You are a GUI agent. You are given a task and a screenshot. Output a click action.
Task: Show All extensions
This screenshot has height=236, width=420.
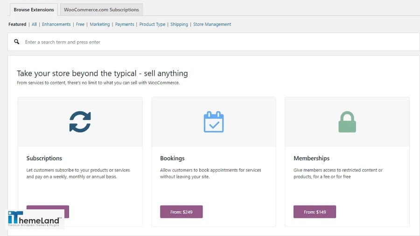[34, 24]
